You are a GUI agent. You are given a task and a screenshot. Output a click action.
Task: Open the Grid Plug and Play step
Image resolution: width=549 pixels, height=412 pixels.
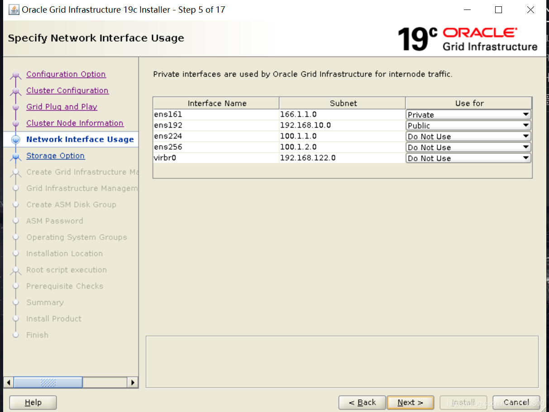pyautogui.click(x=62, y=107)
